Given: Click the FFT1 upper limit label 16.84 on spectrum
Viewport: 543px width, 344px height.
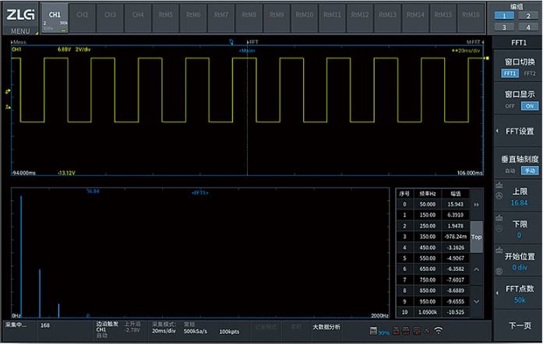Looking at the screenshot, I should pyautogui.click(x=93, y=191).
